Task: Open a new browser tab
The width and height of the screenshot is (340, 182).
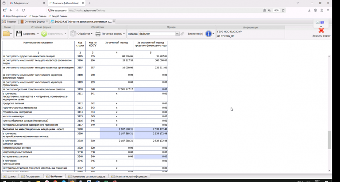Action: 89,3
